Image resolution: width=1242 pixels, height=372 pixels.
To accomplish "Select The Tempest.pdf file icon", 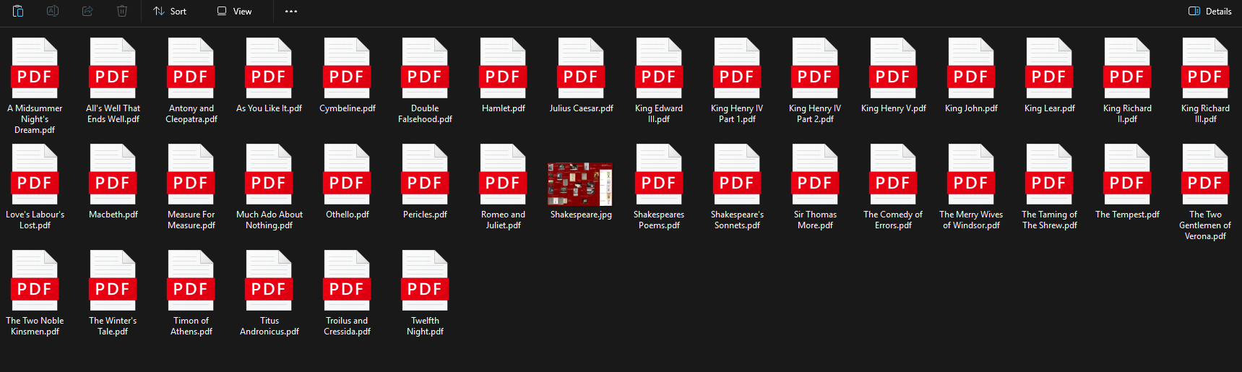I will [x=1127, y=175].
